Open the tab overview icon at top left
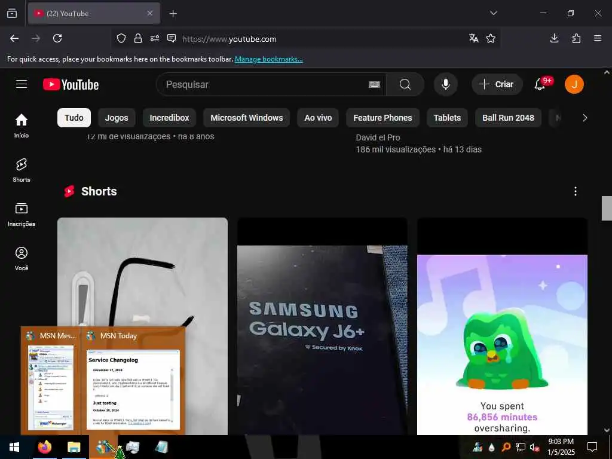Viewport: 612px width, 459px height. coord(12,13)
